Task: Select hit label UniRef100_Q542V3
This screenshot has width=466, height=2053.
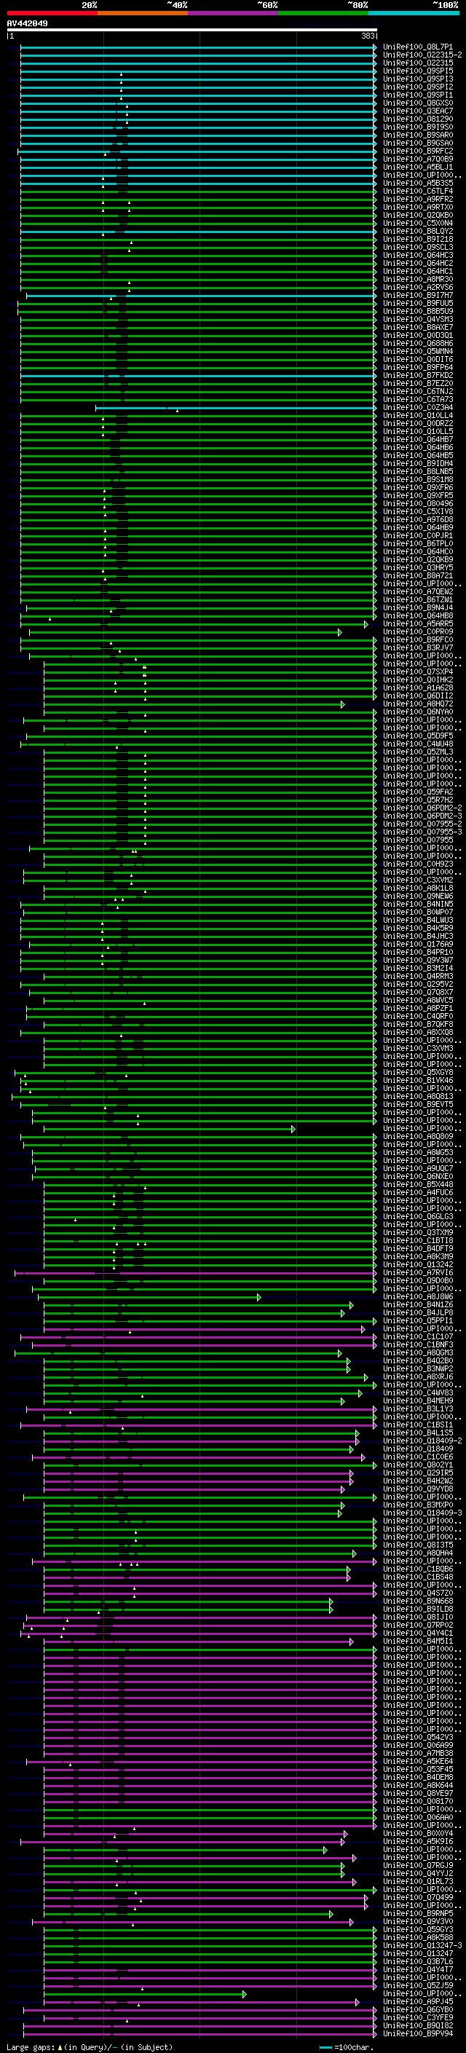Action: coord(418,1738)
